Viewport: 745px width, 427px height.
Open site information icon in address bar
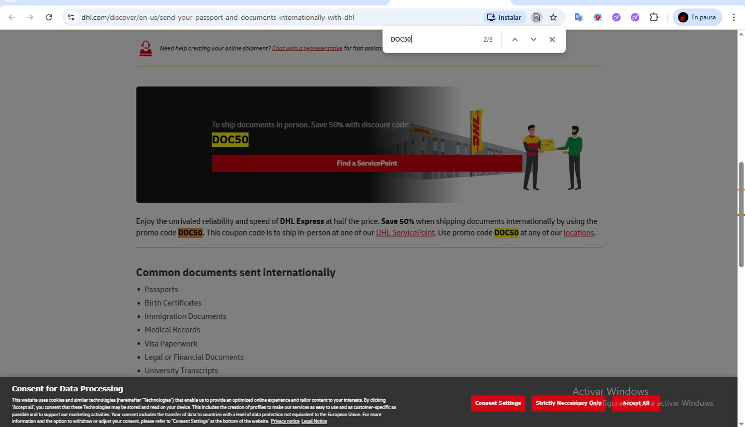[71, 17]
